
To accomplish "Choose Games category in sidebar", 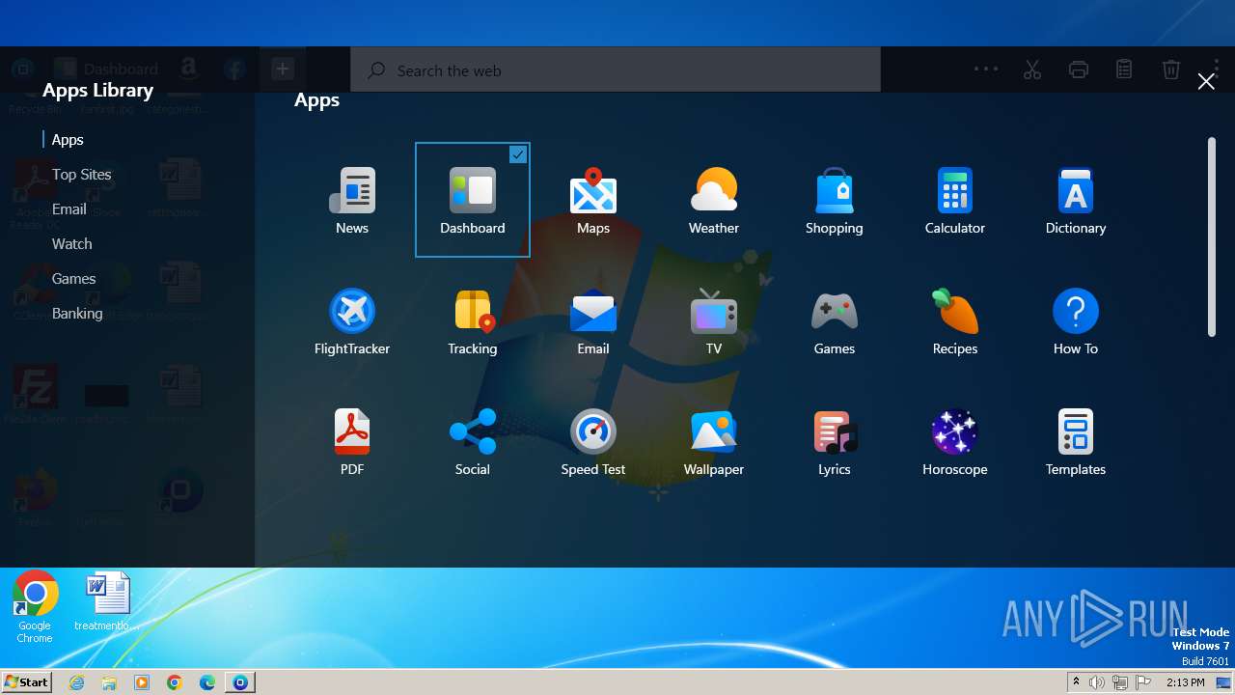I will coord(73,279).
